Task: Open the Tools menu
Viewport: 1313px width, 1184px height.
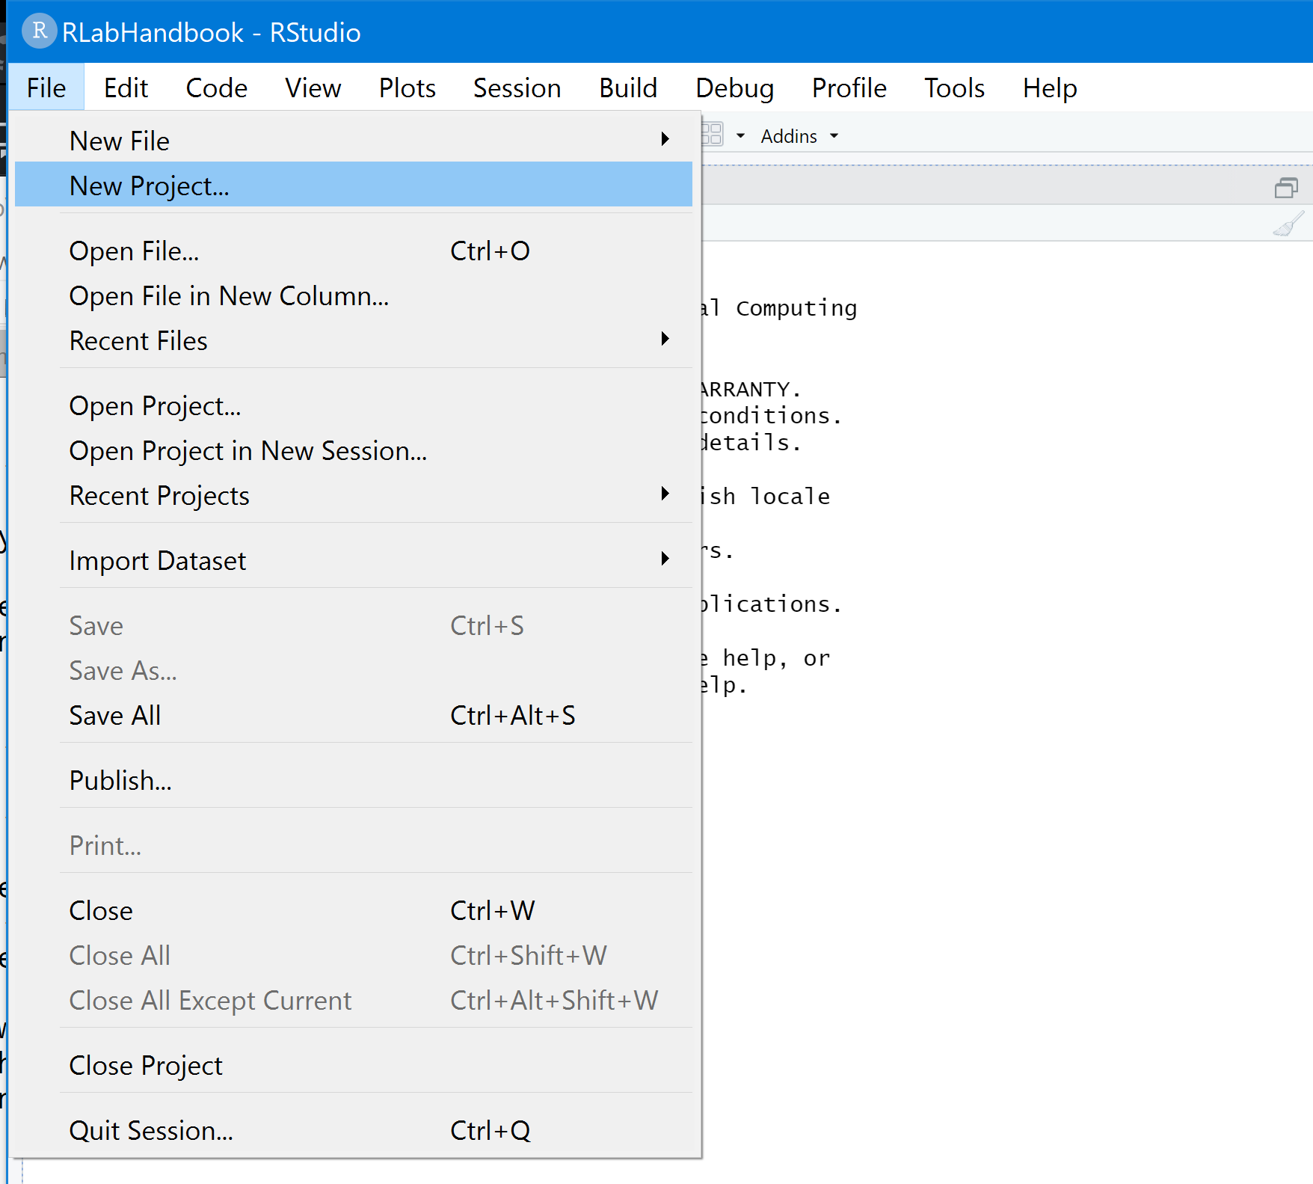Action: pyautogui.click(x=954, y=88)
